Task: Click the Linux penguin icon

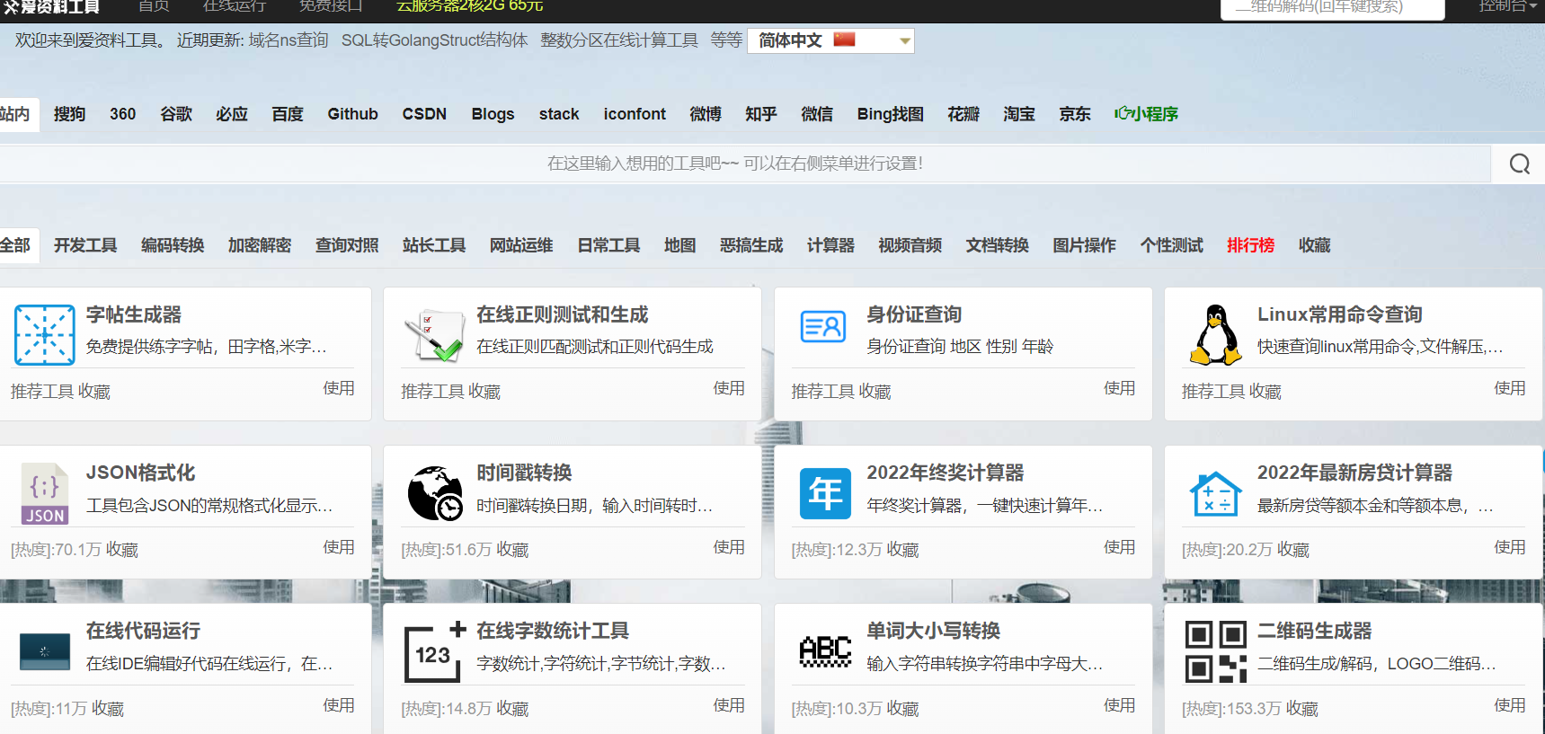Action: pos(1215,335)
